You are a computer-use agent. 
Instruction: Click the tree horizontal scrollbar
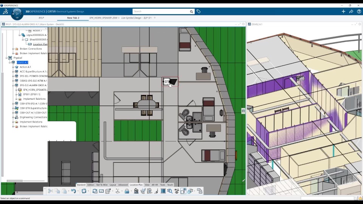pos(15,181)
